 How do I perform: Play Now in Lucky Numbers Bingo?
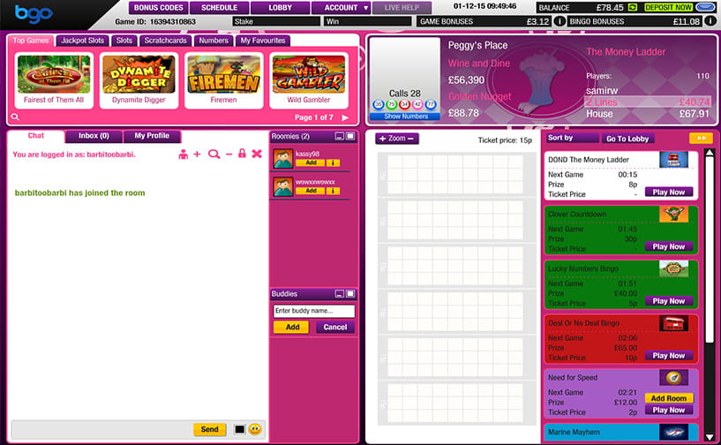point(669,301)
